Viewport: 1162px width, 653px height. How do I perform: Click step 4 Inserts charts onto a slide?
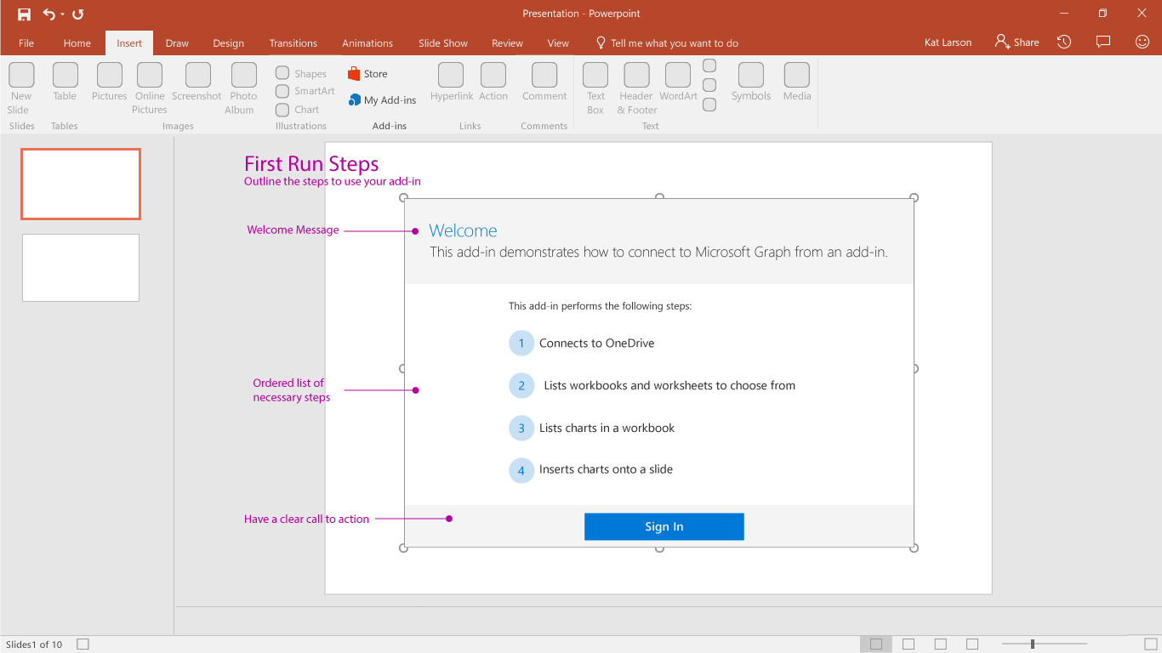[x=591, y=469]
